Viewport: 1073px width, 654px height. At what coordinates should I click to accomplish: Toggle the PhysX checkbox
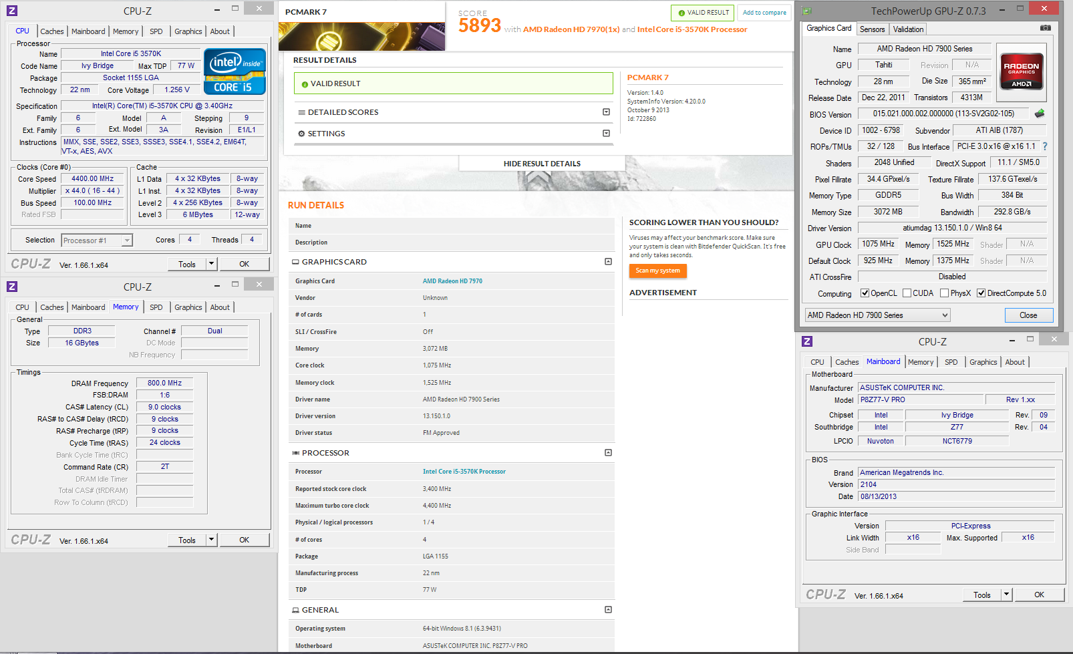[x=944, y=293]
